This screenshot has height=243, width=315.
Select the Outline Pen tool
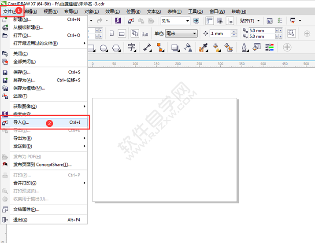244,48
